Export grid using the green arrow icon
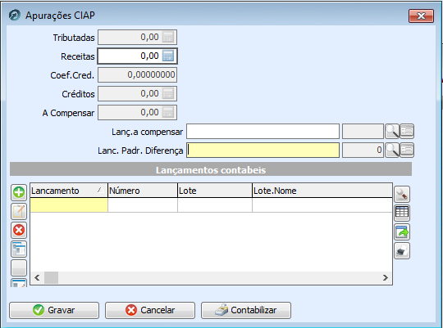The image size is (443, 328). coord(402,232)
